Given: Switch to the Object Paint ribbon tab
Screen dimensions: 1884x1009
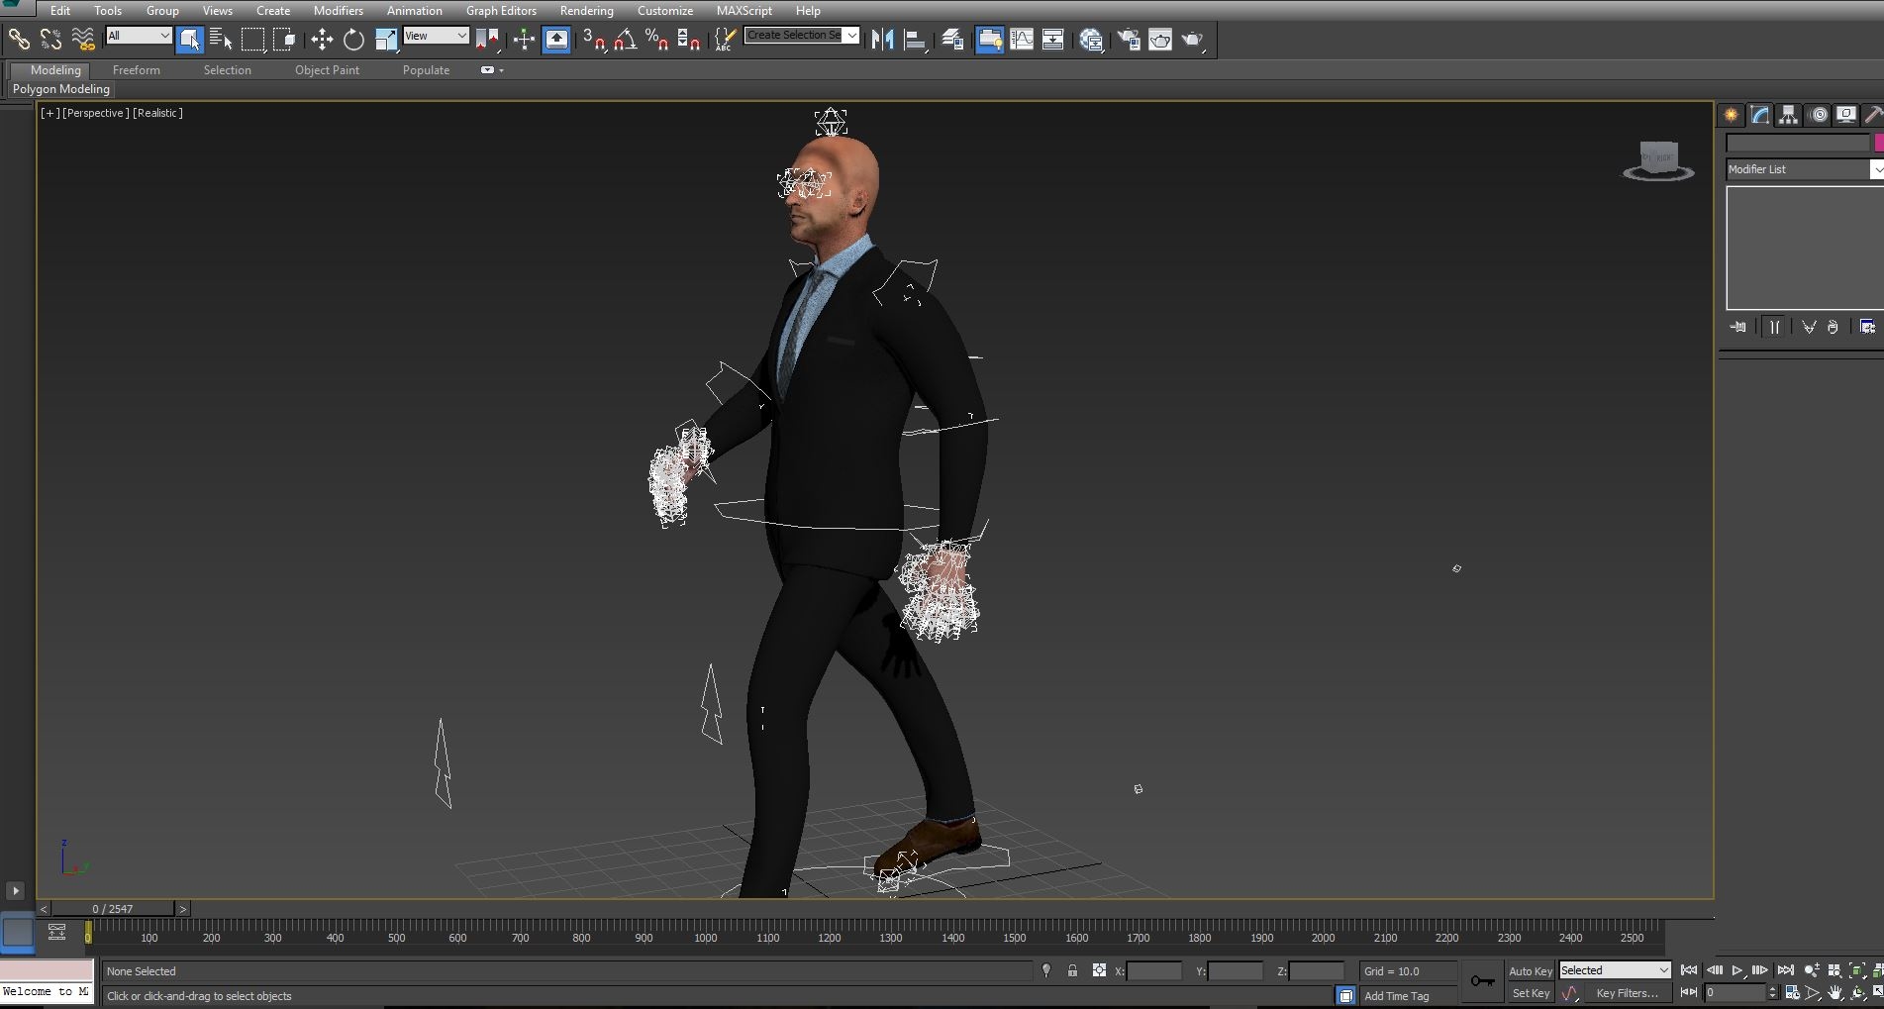Looking at the screenshot, I should pyautogui.click(x=327, y=69).
